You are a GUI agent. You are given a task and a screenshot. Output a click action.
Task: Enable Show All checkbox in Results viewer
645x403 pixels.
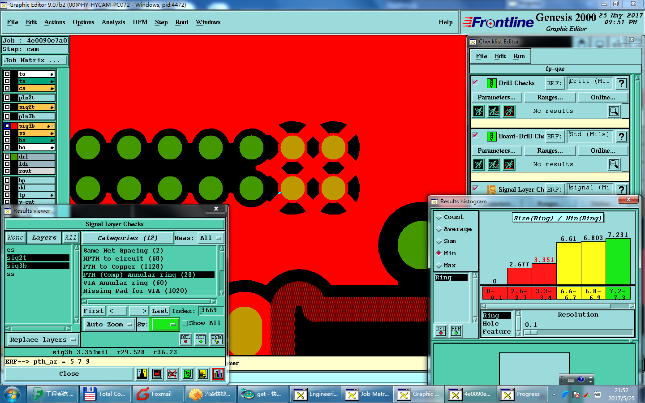tap(185, 323)
